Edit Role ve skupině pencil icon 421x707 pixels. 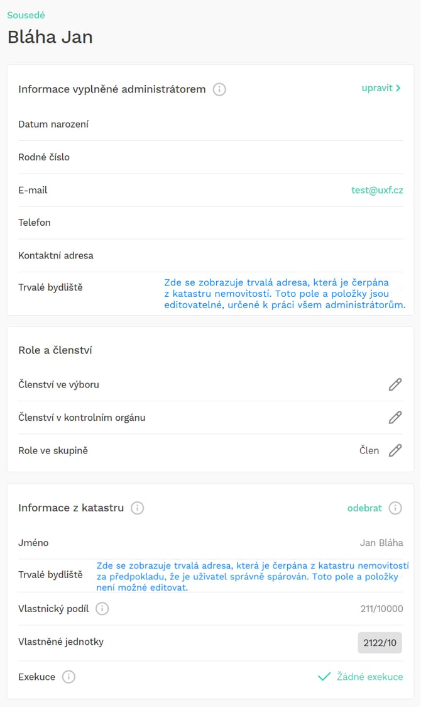point(395,450)
